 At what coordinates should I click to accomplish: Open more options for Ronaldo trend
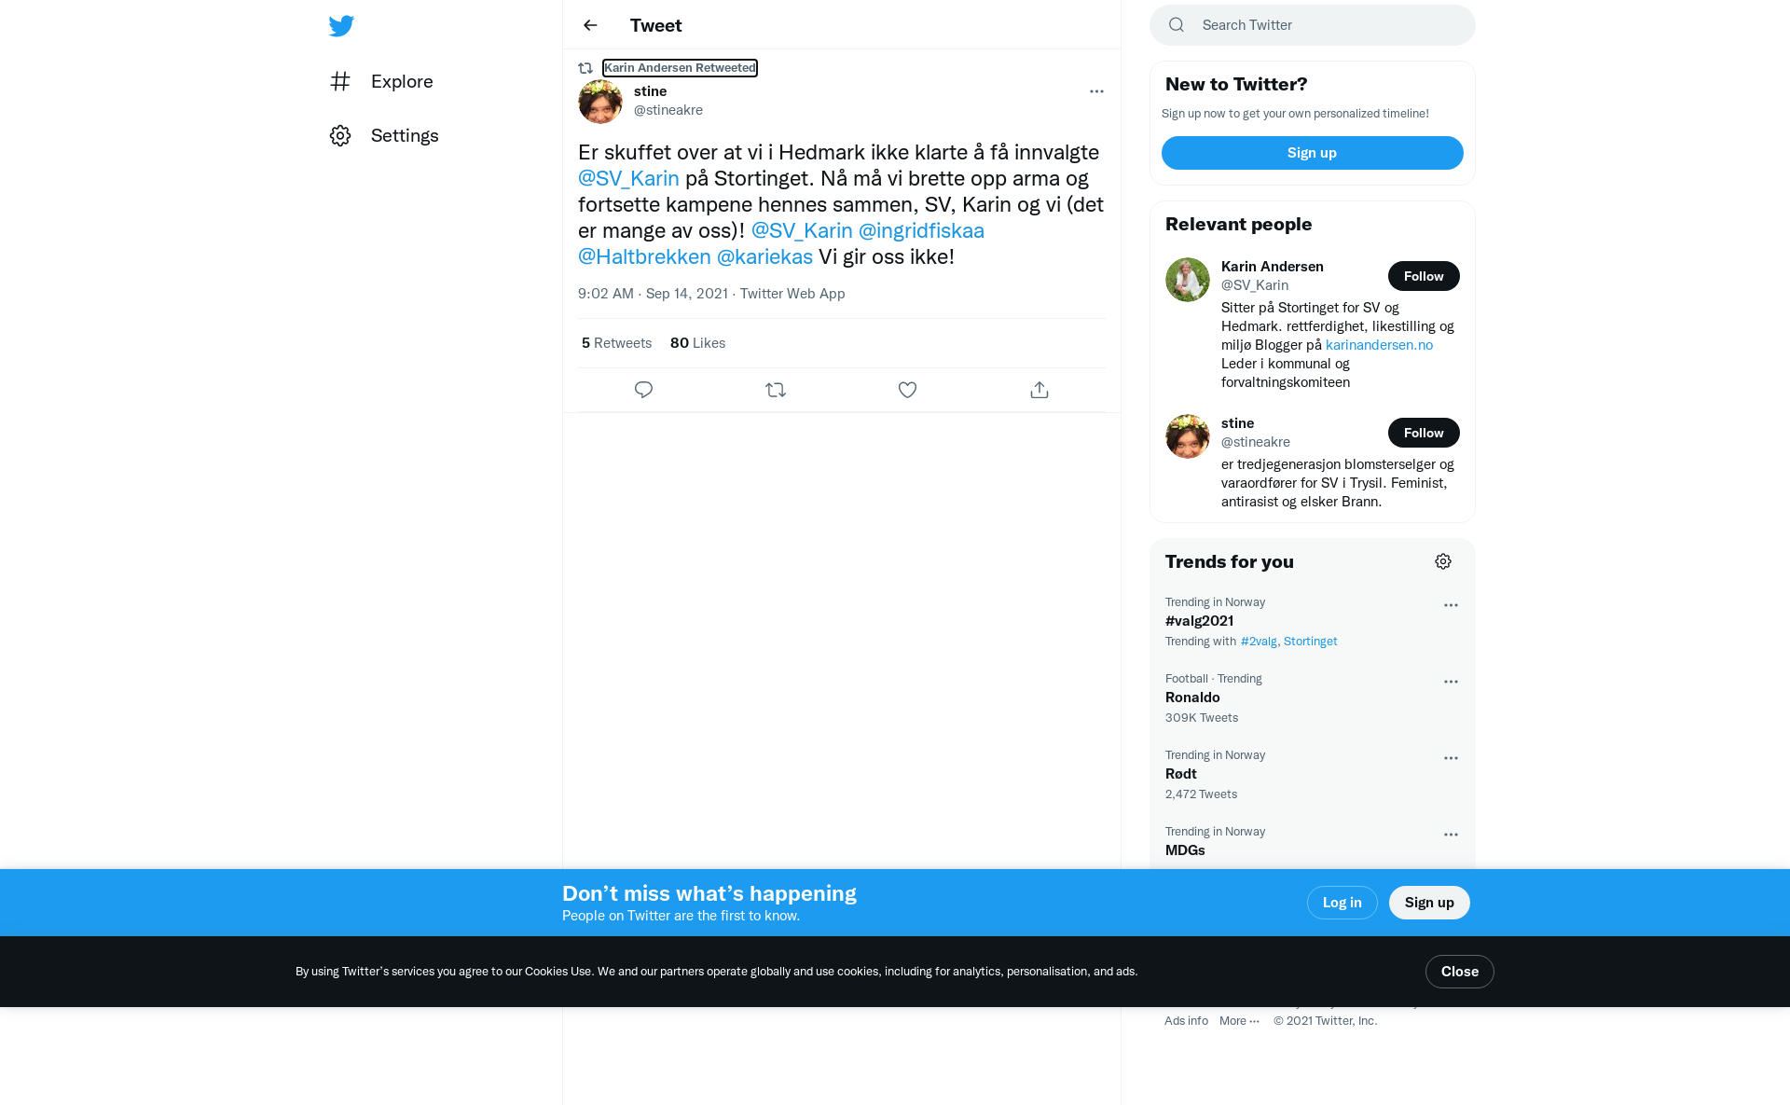point(1451,682)
